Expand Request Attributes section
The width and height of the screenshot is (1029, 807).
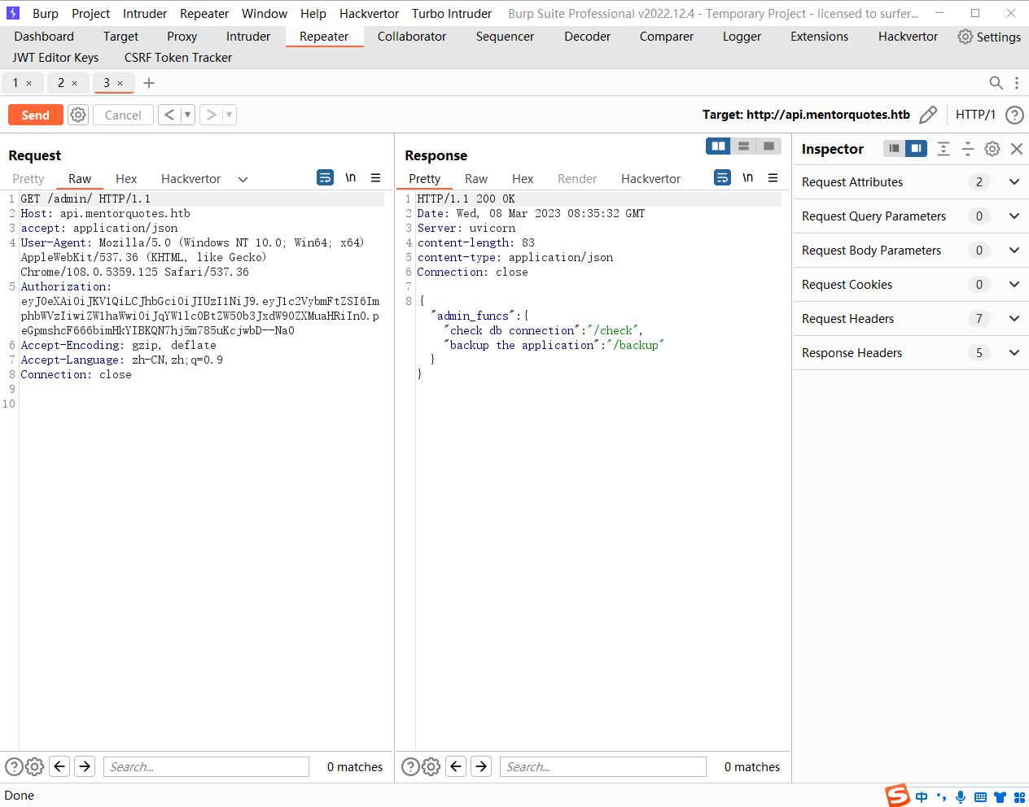point(1014,182)
